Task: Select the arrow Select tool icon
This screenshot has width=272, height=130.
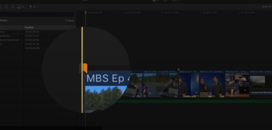Action: 31,6
